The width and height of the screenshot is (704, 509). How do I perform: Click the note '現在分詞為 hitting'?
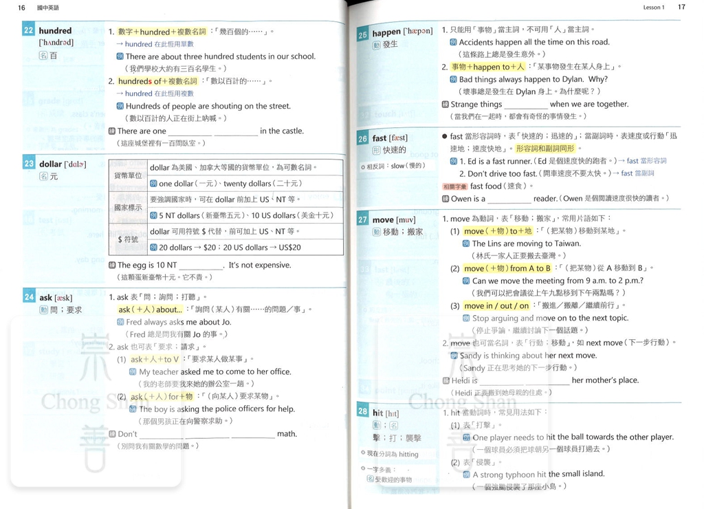click(393, 454)
